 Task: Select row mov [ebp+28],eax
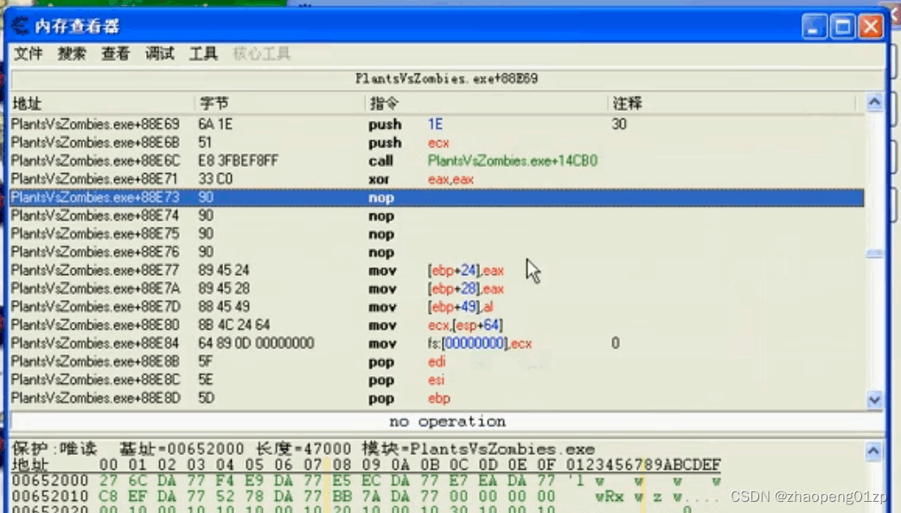point(437,289)
